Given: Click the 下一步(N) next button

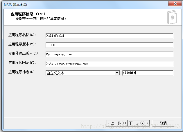Looking at the screenshot, I should pos(139,123).
